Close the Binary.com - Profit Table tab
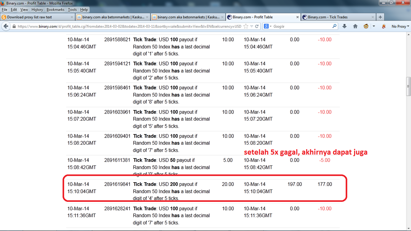This screenshot has height=231, width=411. pos(297,17)
